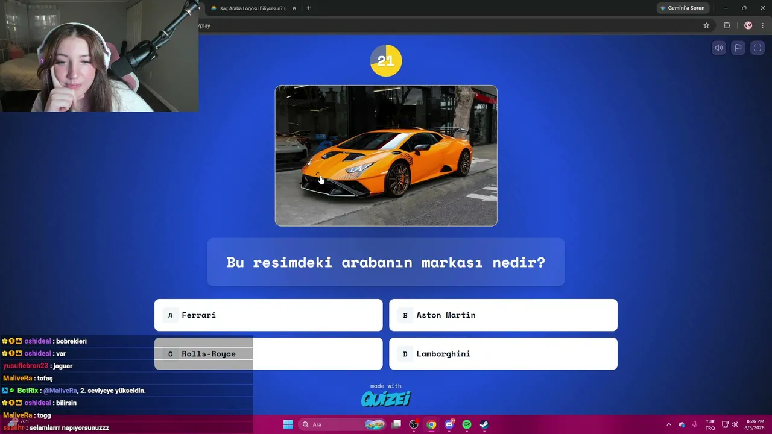Enter fullscreen mode for the quiz
772x434 pixels.
[758, 48]
